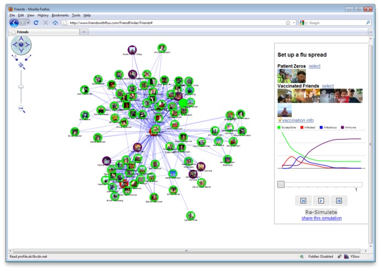
Task: Click the purple Immune legend swatch
Action: coord(343,127)
